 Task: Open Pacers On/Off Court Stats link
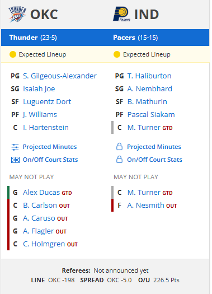[x=154, y=160]
